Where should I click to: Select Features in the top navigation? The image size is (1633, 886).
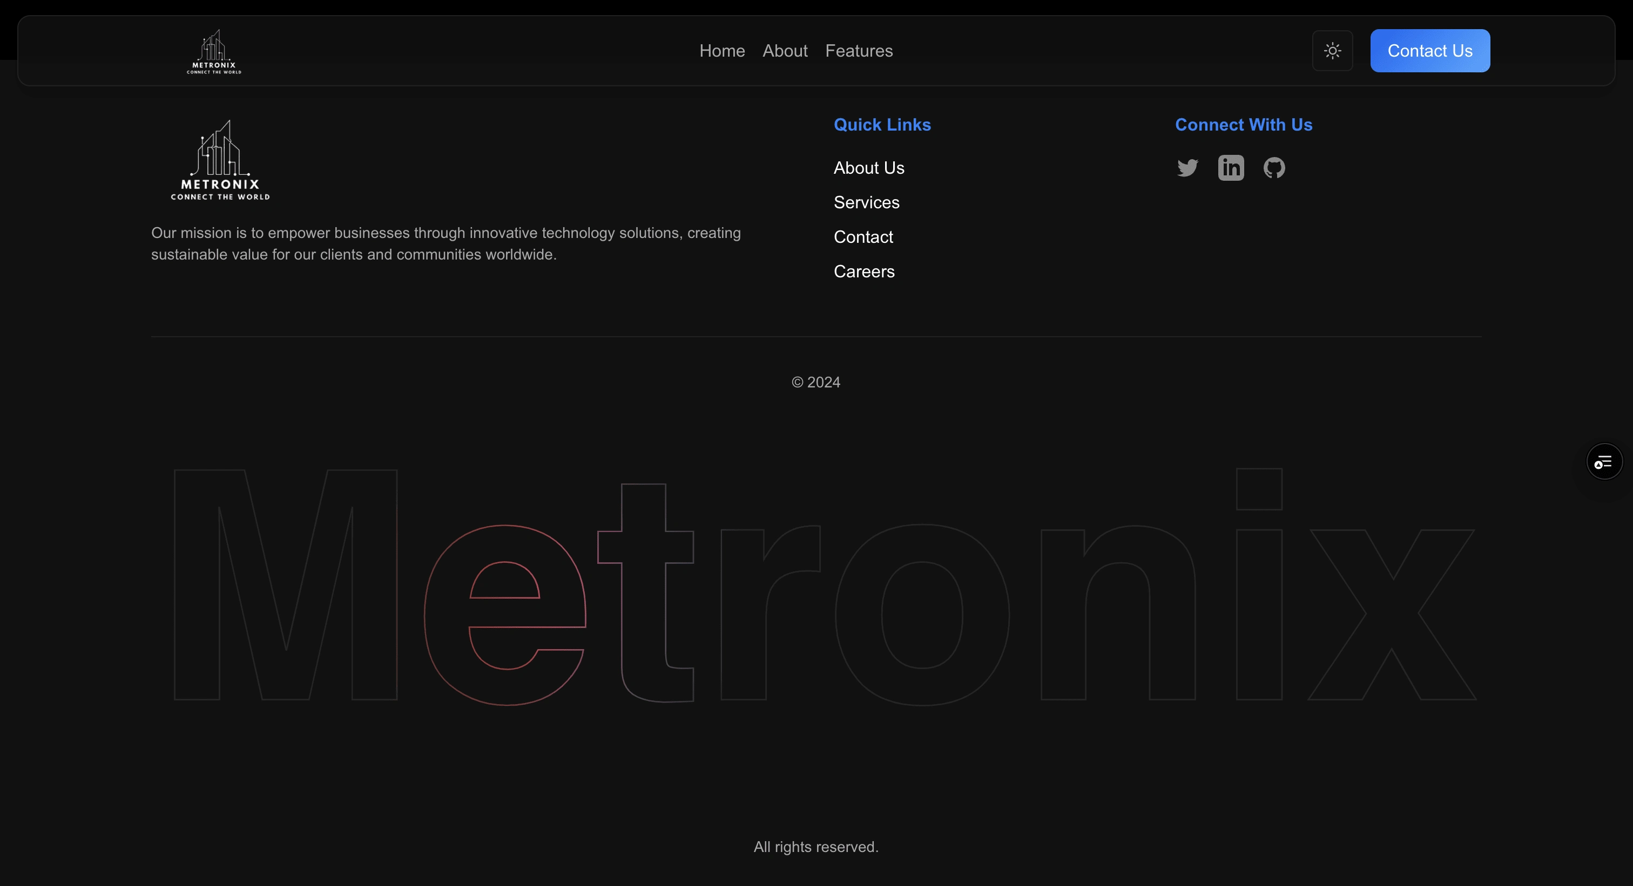858,51
